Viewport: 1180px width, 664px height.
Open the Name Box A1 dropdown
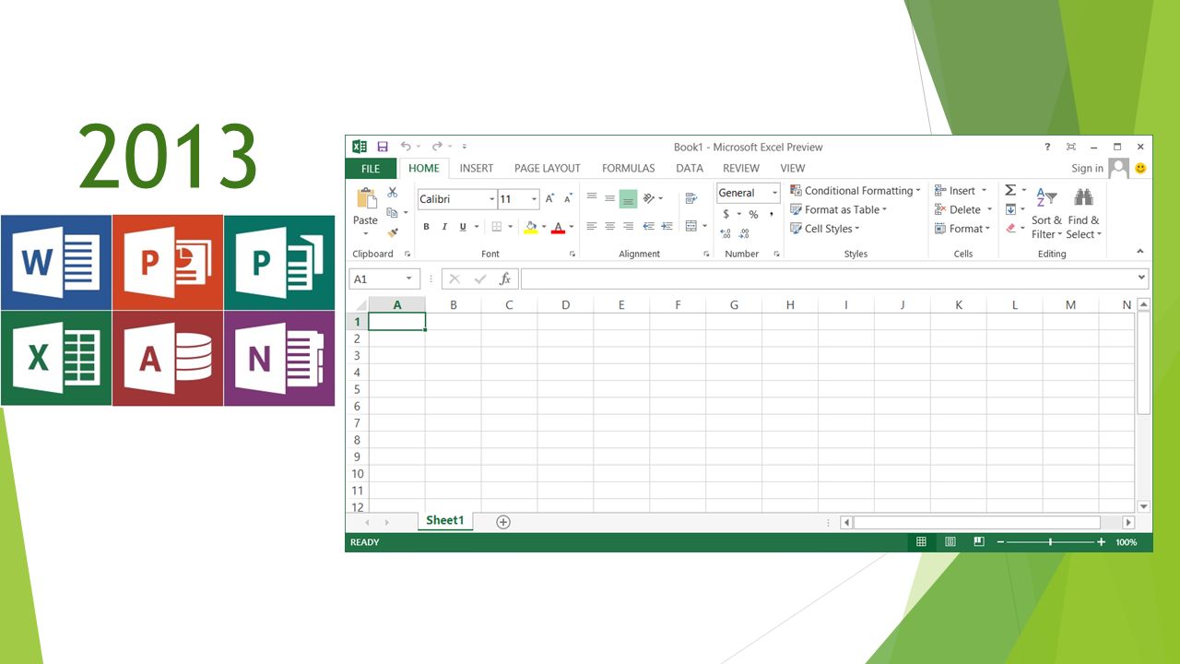[x=409, y=279]
